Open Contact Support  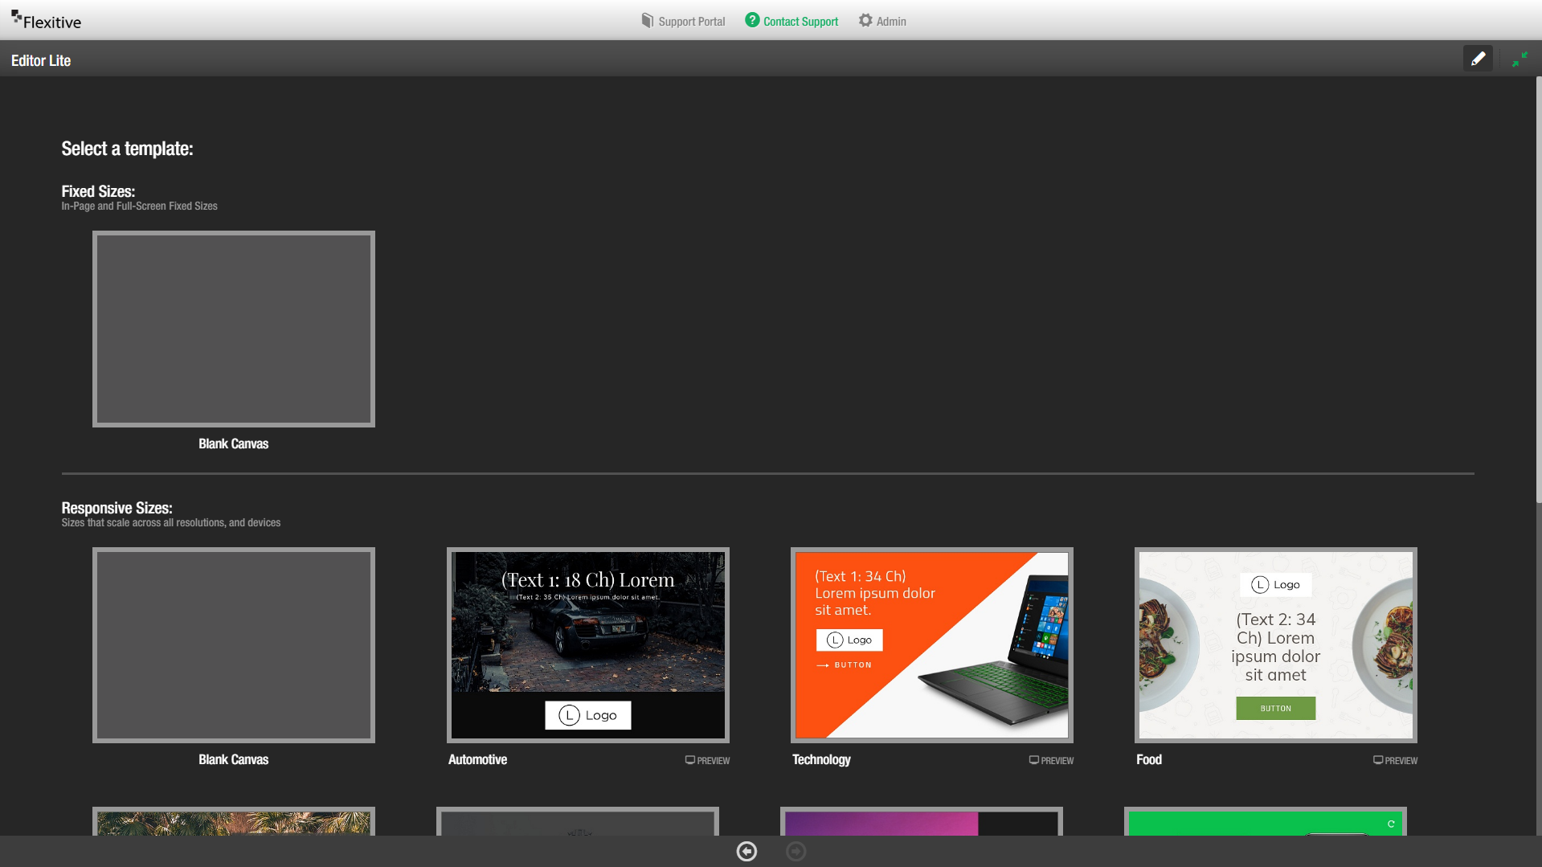click(x=791, y=22)
